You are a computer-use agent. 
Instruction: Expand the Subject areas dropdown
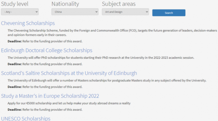click(125, 12)
